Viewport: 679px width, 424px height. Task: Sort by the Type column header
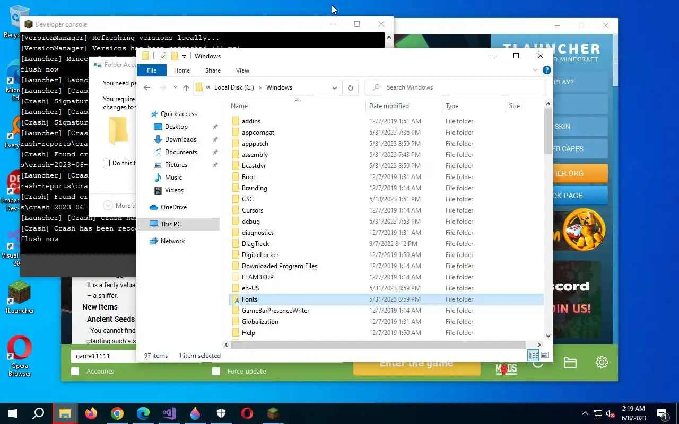473,106
